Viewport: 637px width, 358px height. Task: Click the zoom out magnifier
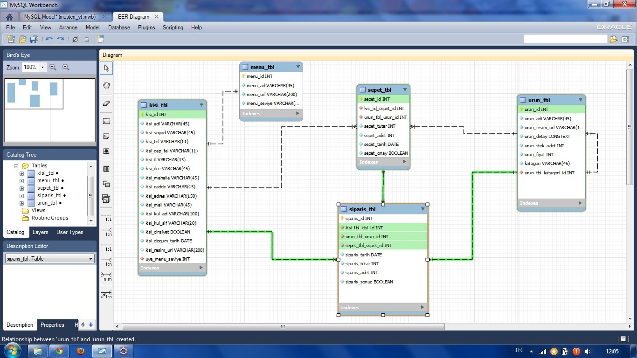[x=66, y=67]
